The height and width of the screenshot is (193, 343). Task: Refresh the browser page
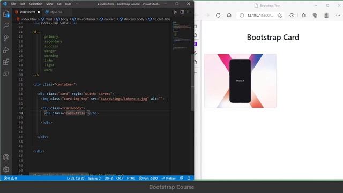pyautogui.click(x=218, y=16)
